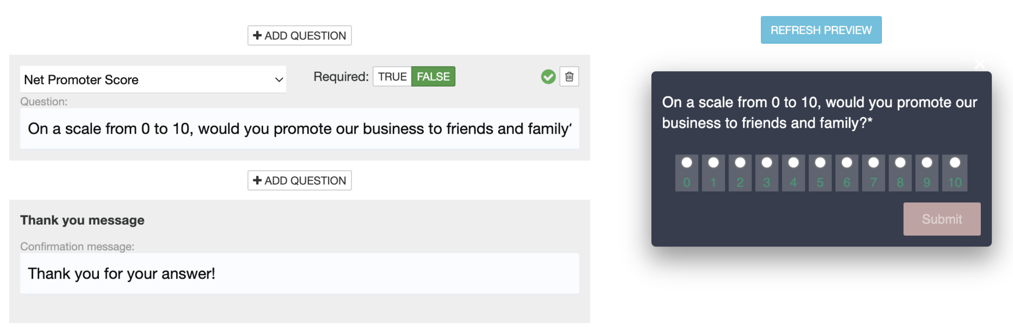Close the survey preview with the X icon
Viewport: 1013px width, 335px height.
[980, 64]
